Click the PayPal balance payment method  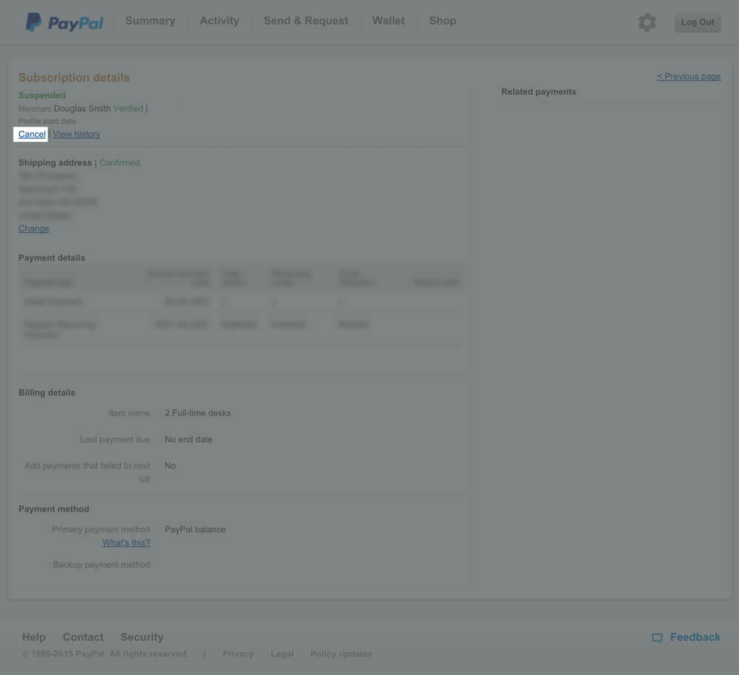(195, 529)
